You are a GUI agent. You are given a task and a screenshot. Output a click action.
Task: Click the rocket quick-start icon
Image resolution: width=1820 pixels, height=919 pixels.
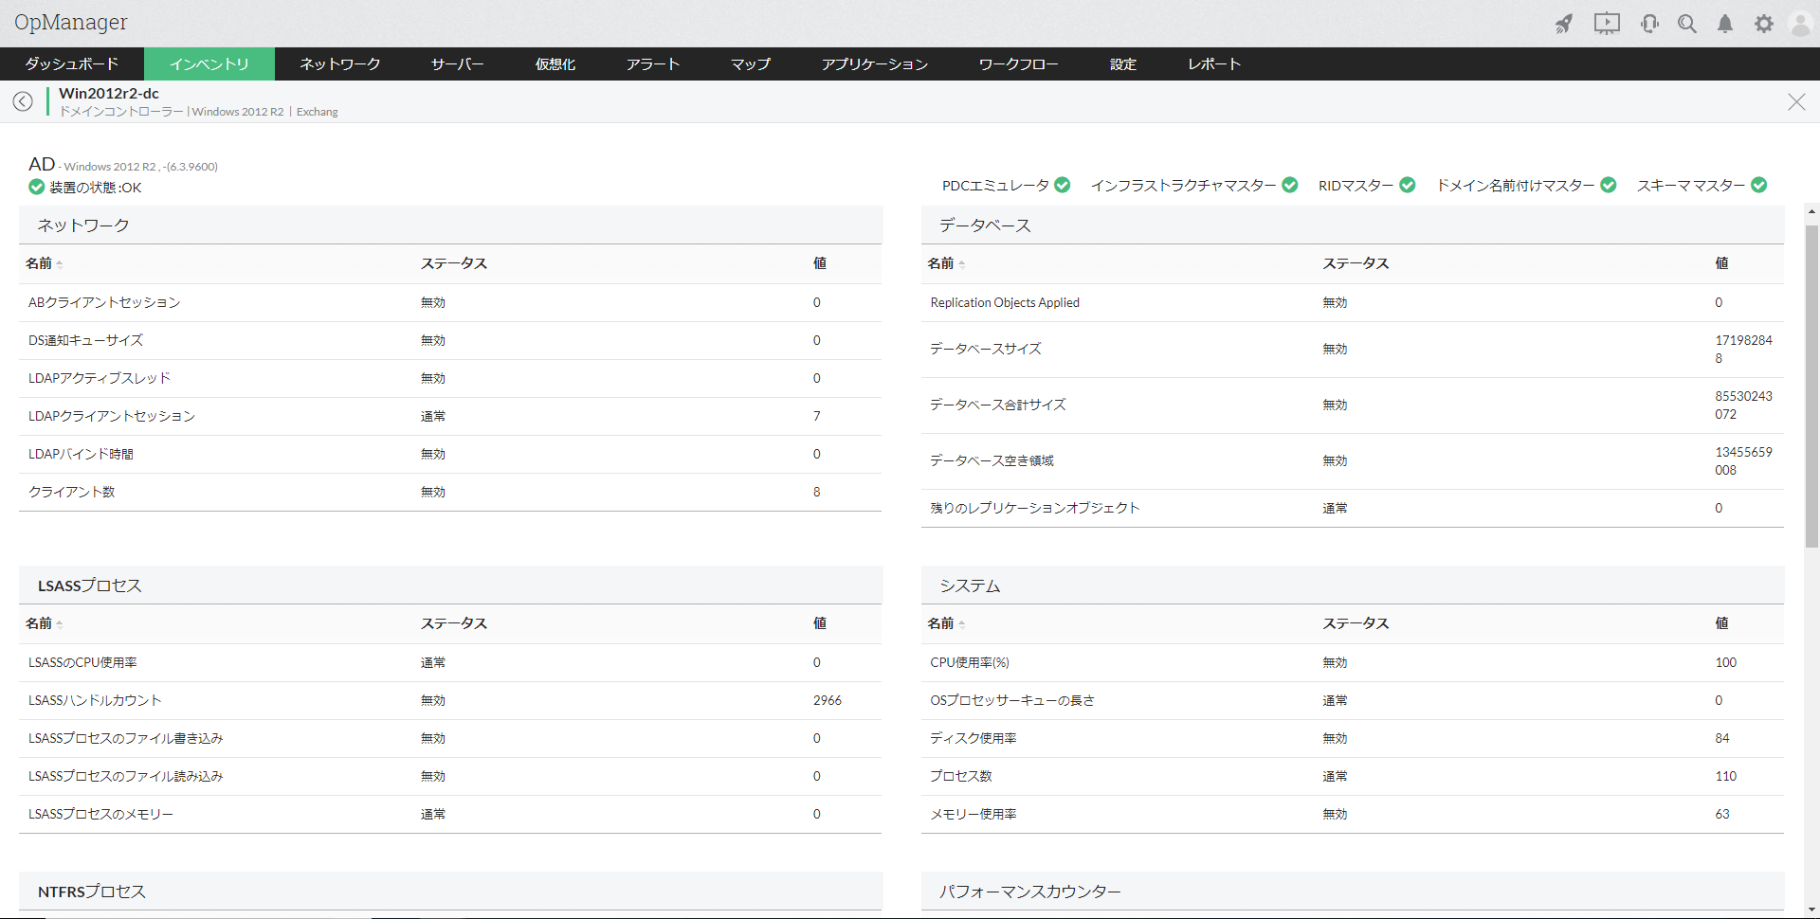point(1564,24)
